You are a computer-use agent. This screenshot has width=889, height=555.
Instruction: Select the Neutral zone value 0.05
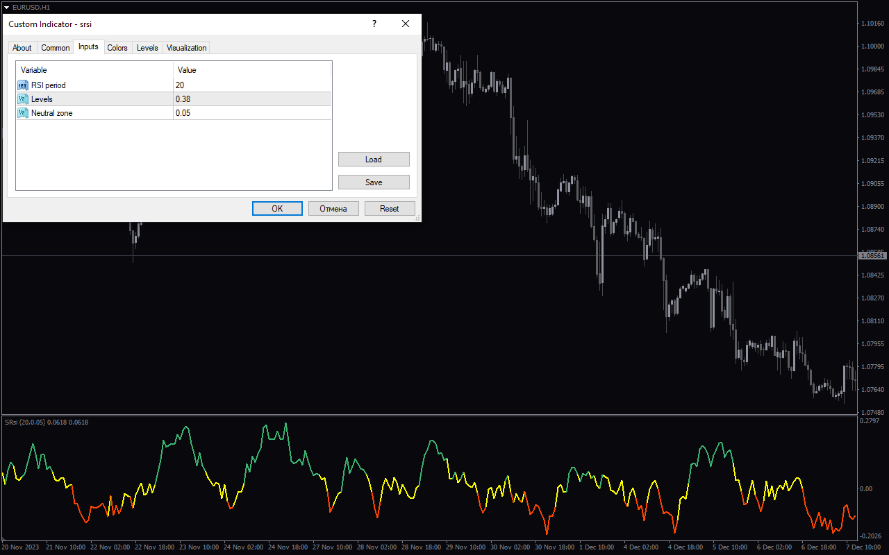[x=183, y=113]
